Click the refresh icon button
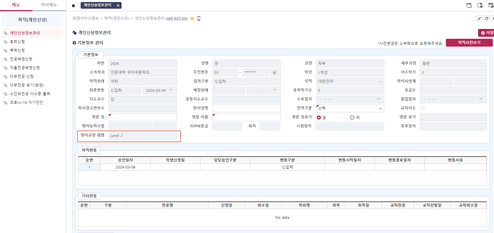The width and height of the screenshot is (494, 233). coord(487,19)
